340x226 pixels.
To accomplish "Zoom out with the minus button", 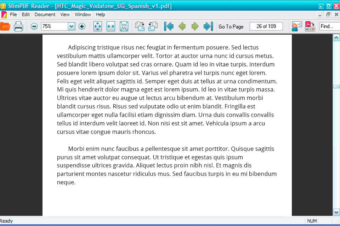I will click(x=34, y=26).
